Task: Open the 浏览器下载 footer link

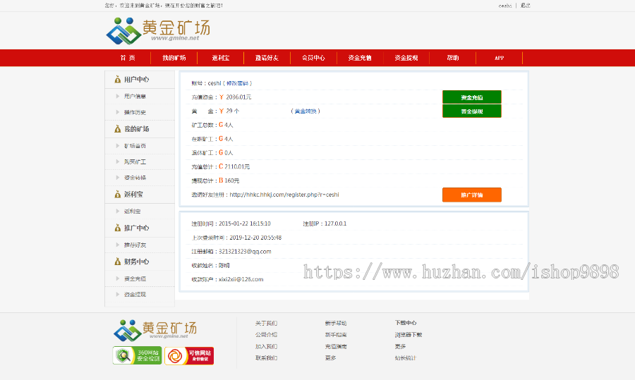Action: [x=409, y=335]
